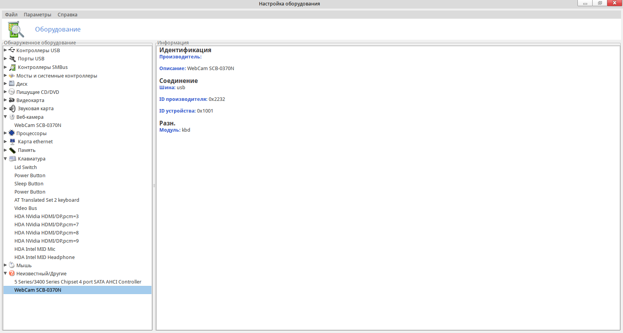The height and width of the screenshot is (333, 623).
Task: Click the USB controllers icon
Action: coord(12,50)
